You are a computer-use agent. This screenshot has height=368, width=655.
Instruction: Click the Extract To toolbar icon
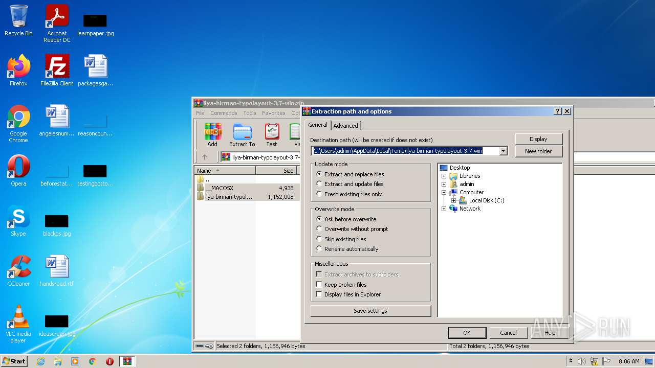click(x=242, y=135)
